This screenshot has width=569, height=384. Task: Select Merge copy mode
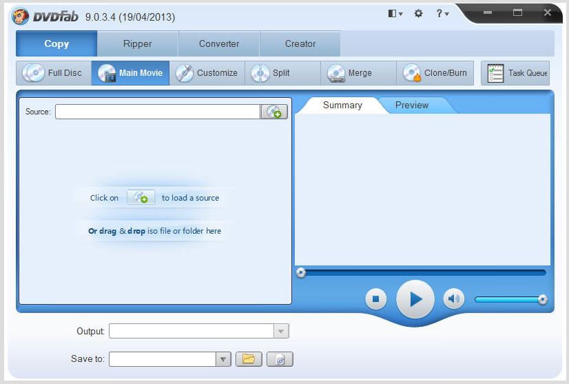tap(358, 73)
